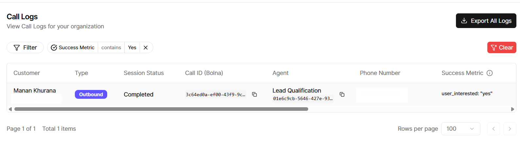Click the checkmark icon beside Success Metric filter
Viewport: 520px width, 162px height.
pyautogui.click(x=54, y=48)
